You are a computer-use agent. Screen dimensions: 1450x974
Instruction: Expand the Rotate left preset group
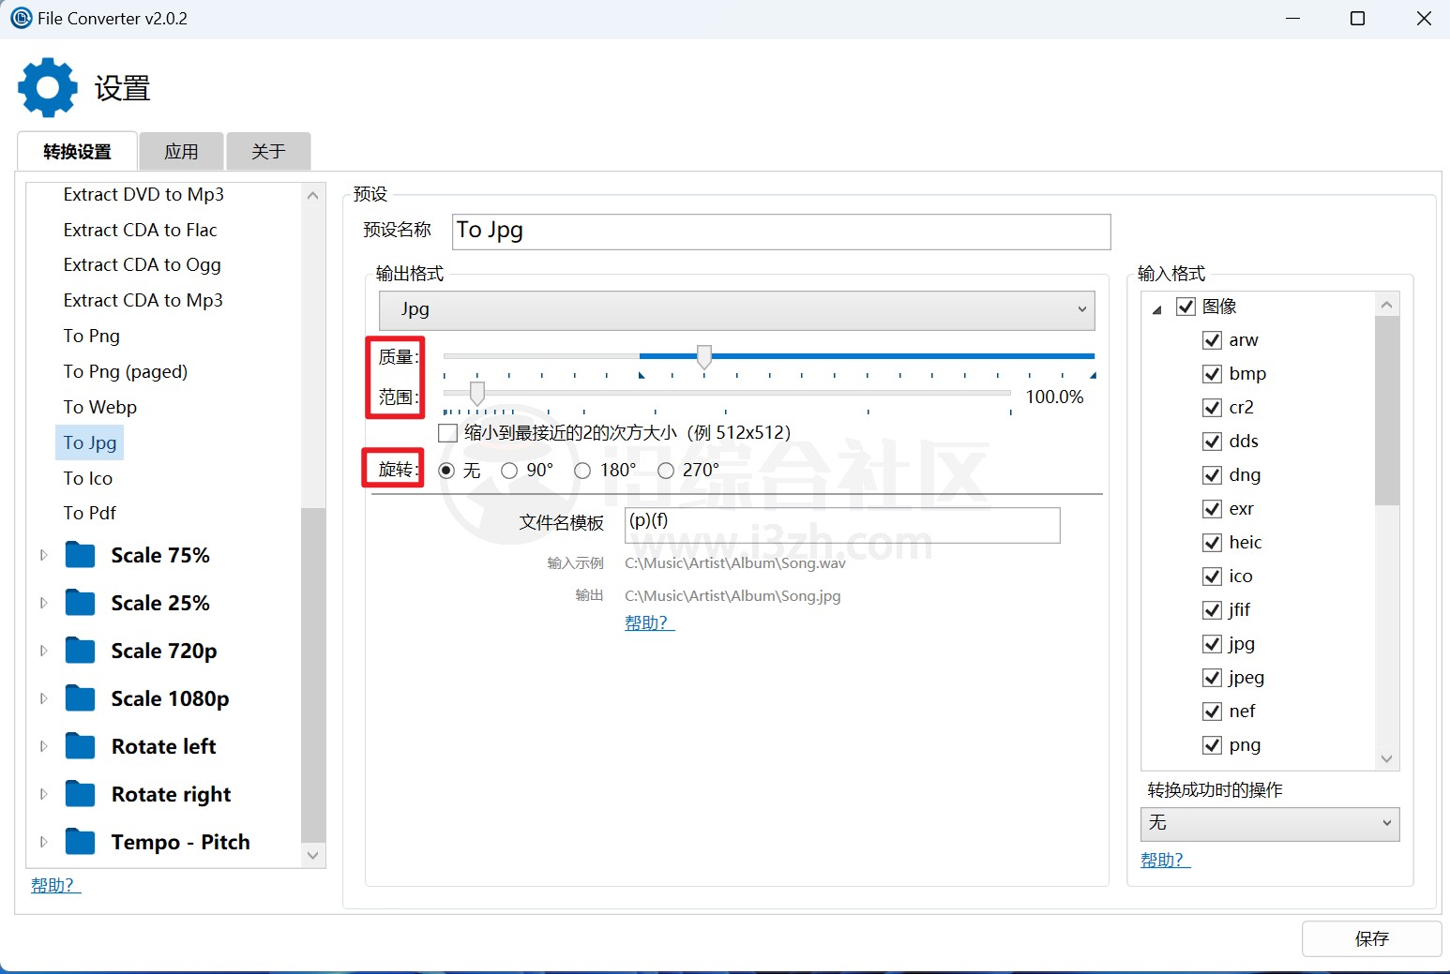coord(43,746)
